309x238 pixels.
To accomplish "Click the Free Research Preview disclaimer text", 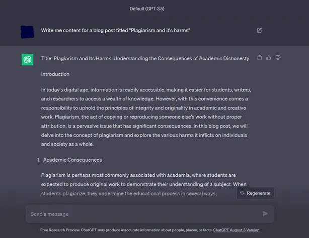I will tap(126, 230).
